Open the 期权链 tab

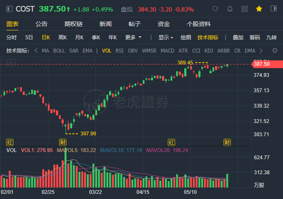click(74, 24)
